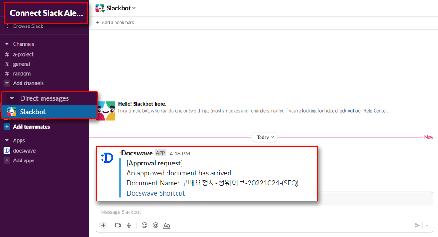Image resolution: width=438 pixels, height=237 pixels.
Task: Collapse the Direct messages section
Action: pos(12,98)
